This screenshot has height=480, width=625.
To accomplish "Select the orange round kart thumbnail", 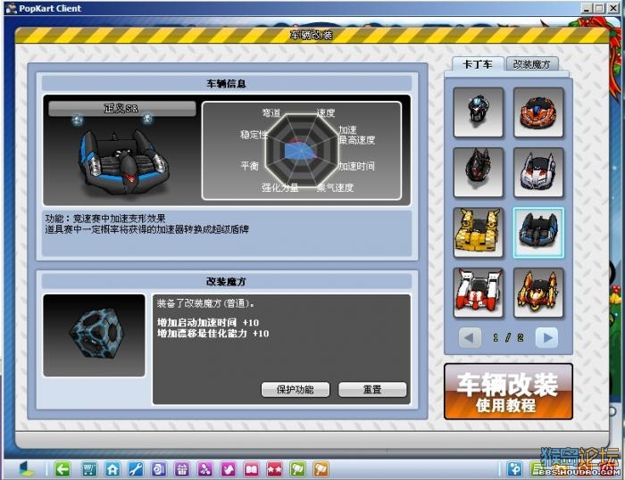I will 538,112.
